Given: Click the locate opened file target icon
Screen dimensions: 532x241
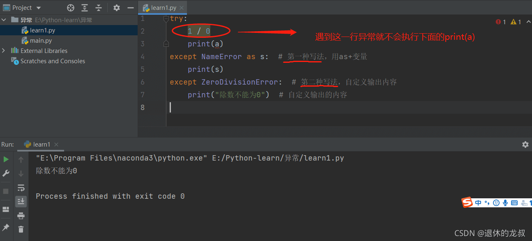Looking at the screenshot, I should pos(71,8).
